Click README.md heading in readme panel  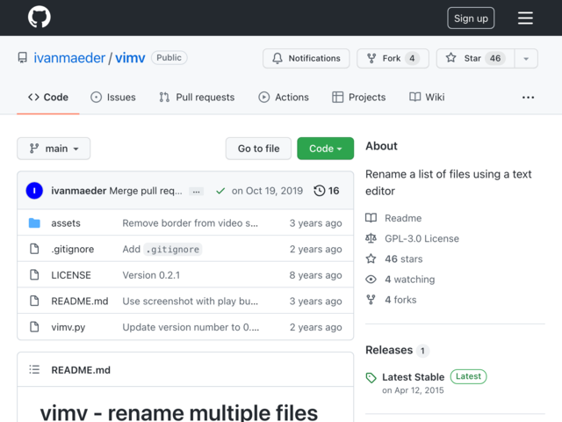[x=81, y=370]
